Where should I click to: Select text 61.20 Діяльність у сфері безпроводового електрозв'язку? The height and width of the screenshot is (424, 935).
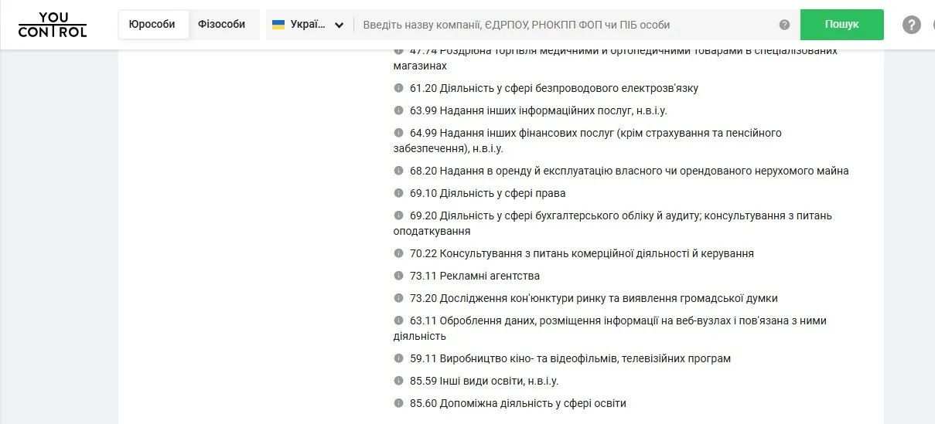554,88
